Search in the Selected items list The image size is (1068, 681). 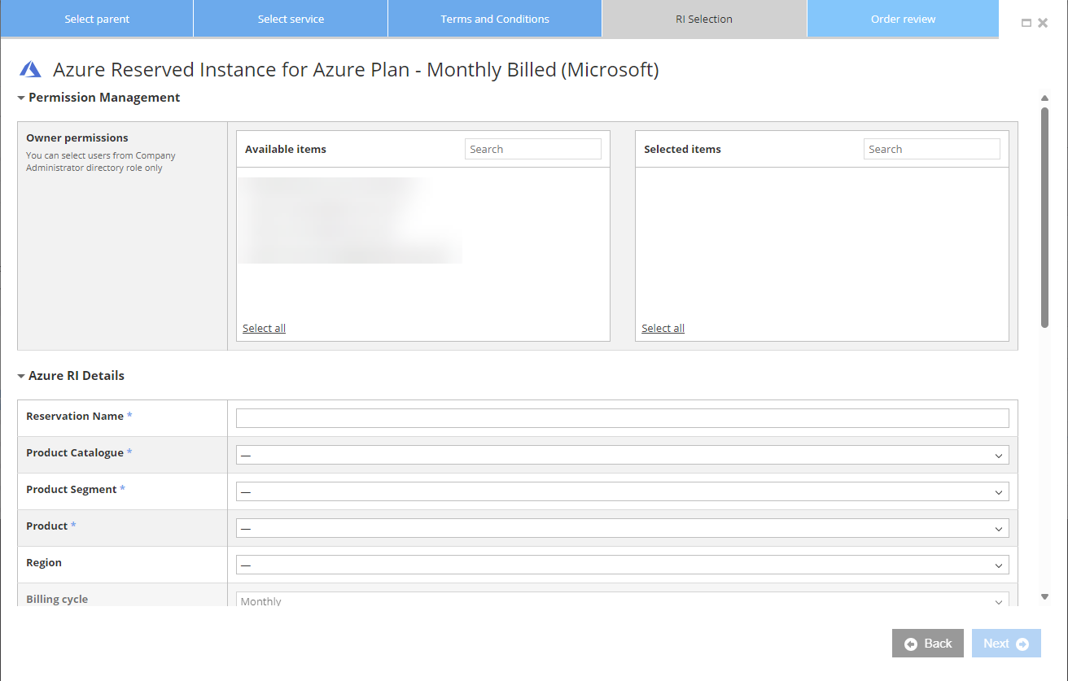(x=932, y=149)
